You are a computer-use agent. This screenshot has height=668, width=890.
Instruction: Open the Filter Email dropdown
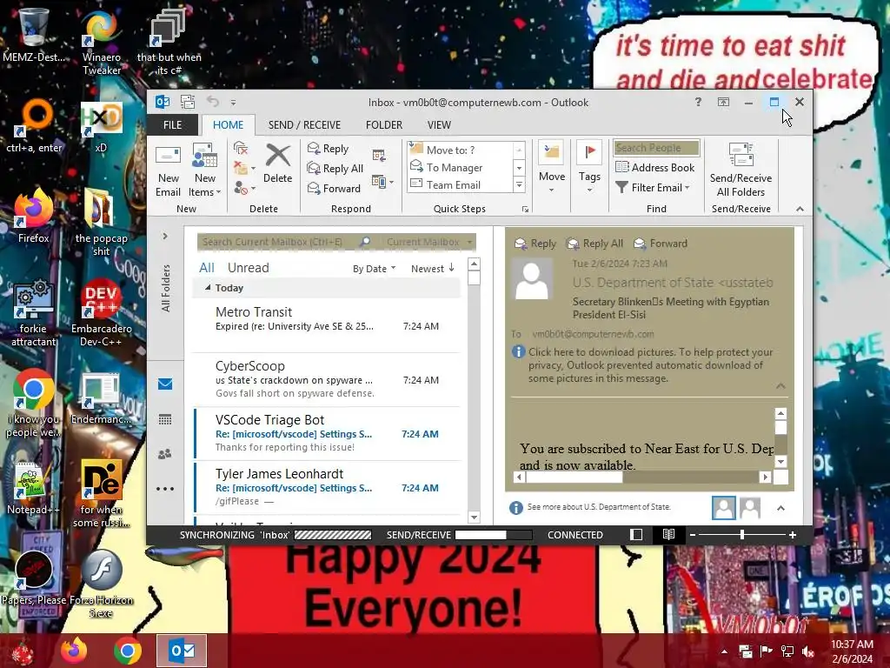tap(653, 188)
